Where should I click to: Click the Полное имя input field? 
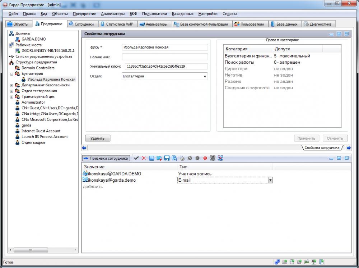coord(165,57)
